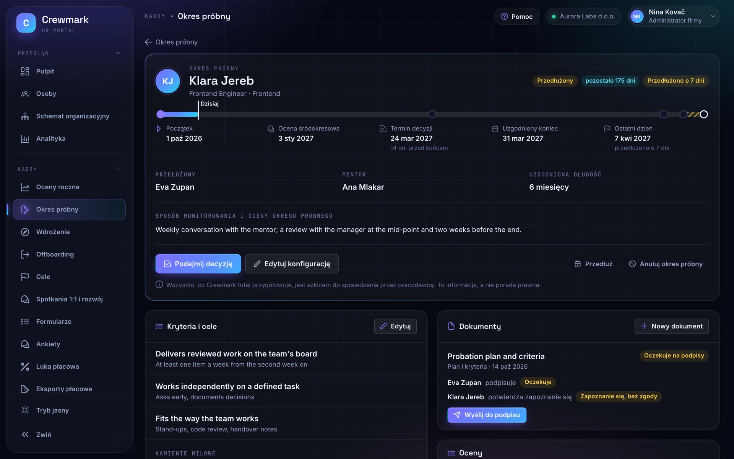734x459 pixels.
Task: Click Wyślij do podpisu button
Action: coord(487,415)
